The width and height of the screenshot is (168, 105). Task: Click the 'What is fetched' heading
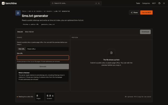[24, 73]
